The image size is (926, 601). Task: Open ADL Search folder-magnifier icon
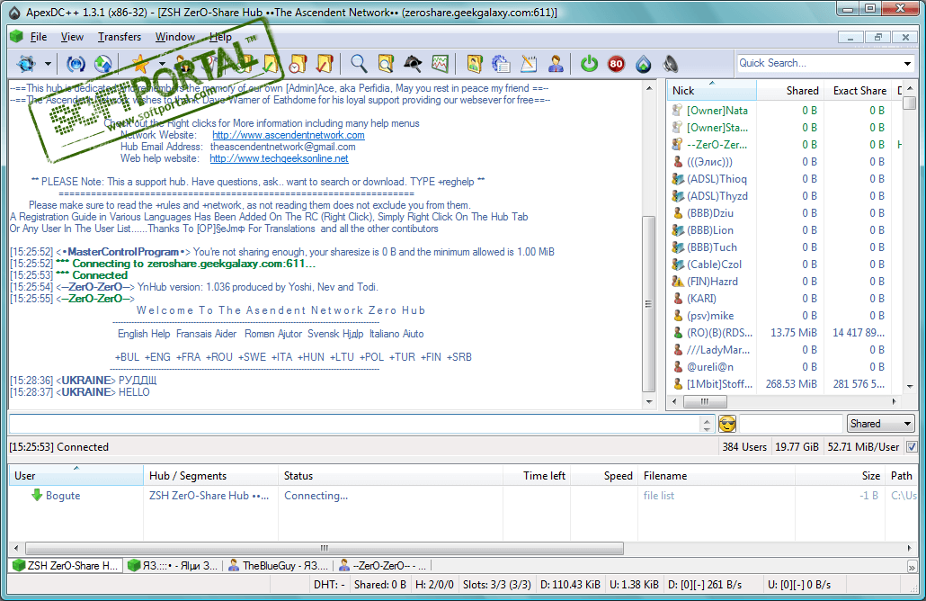click(x=386, y=63)
